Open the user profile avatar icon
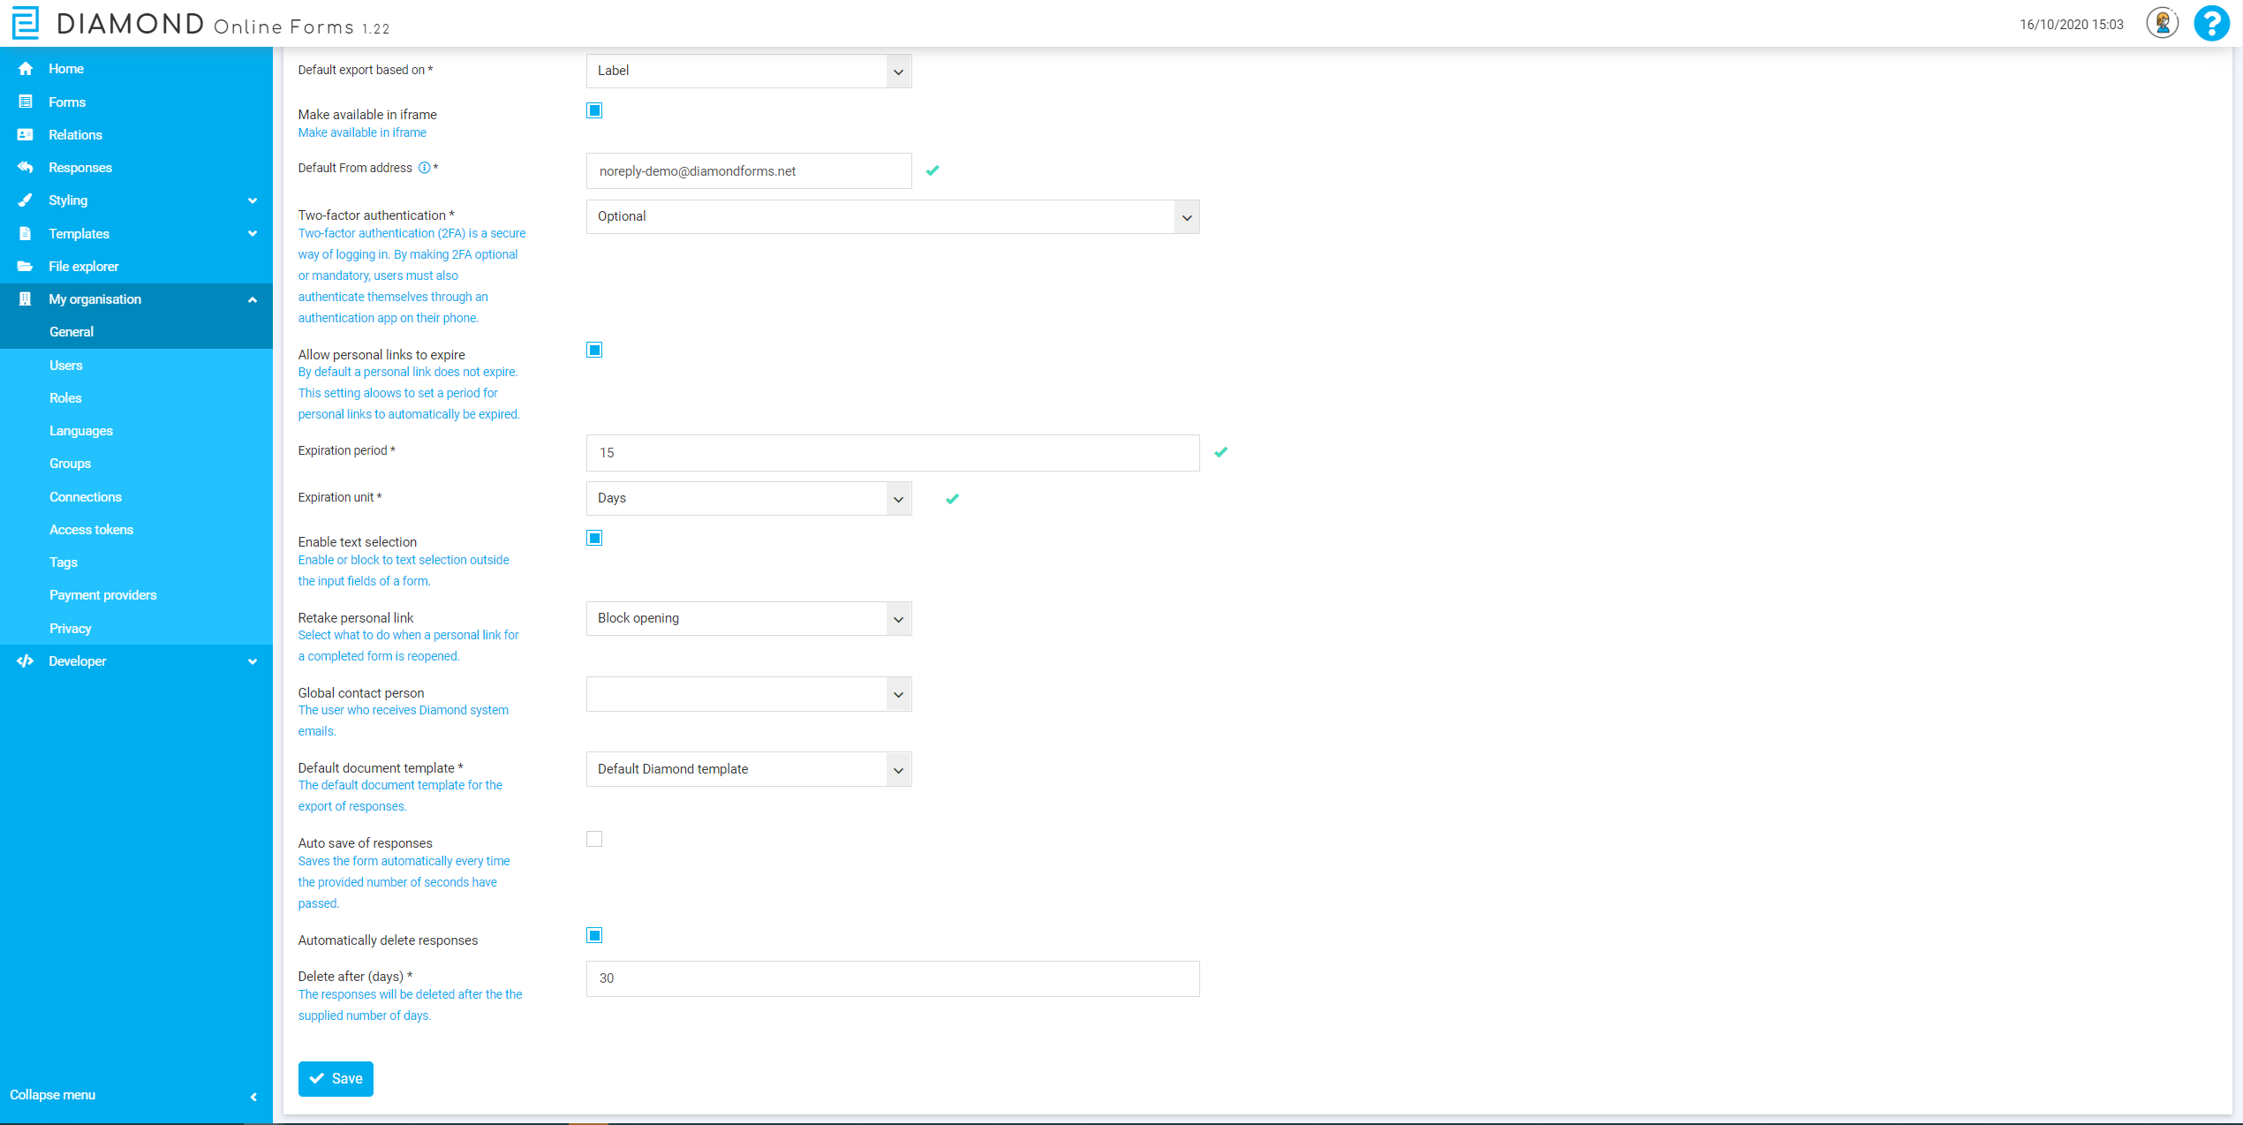This screenshot has height=1125, width=2243. [2162, 24]
